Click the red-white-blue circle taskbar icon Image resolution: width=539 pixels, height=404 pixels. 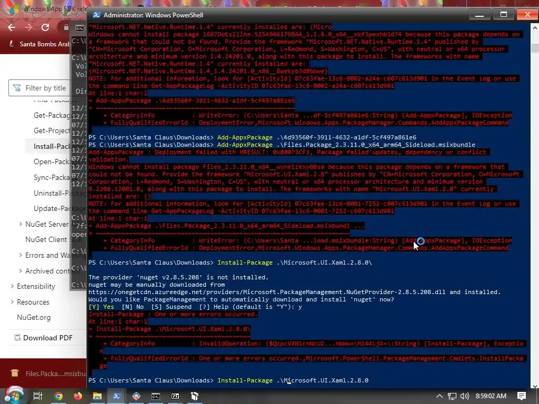pyautogui.click(x=136, y=396)
